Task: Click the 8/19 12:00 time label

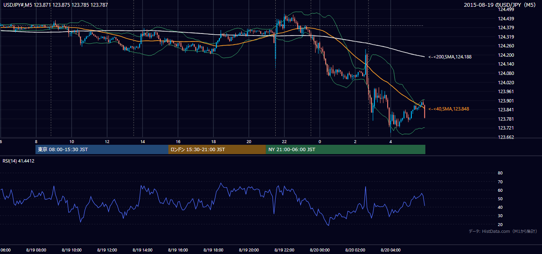Action: pos(107,250)
